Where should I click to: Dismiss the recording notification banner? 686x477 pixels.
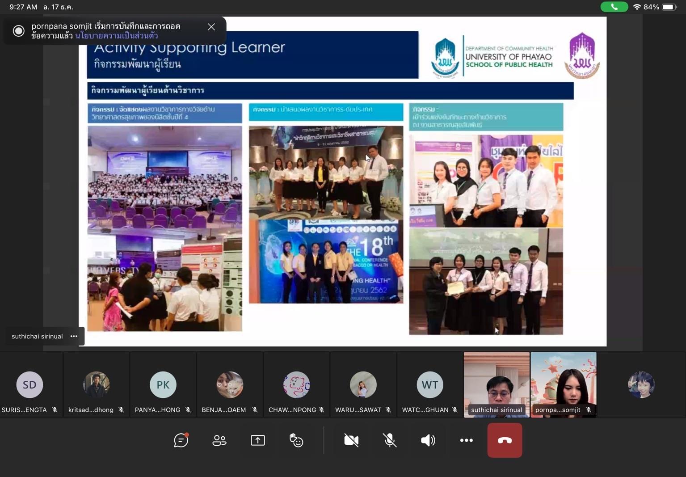coord(211,27)
